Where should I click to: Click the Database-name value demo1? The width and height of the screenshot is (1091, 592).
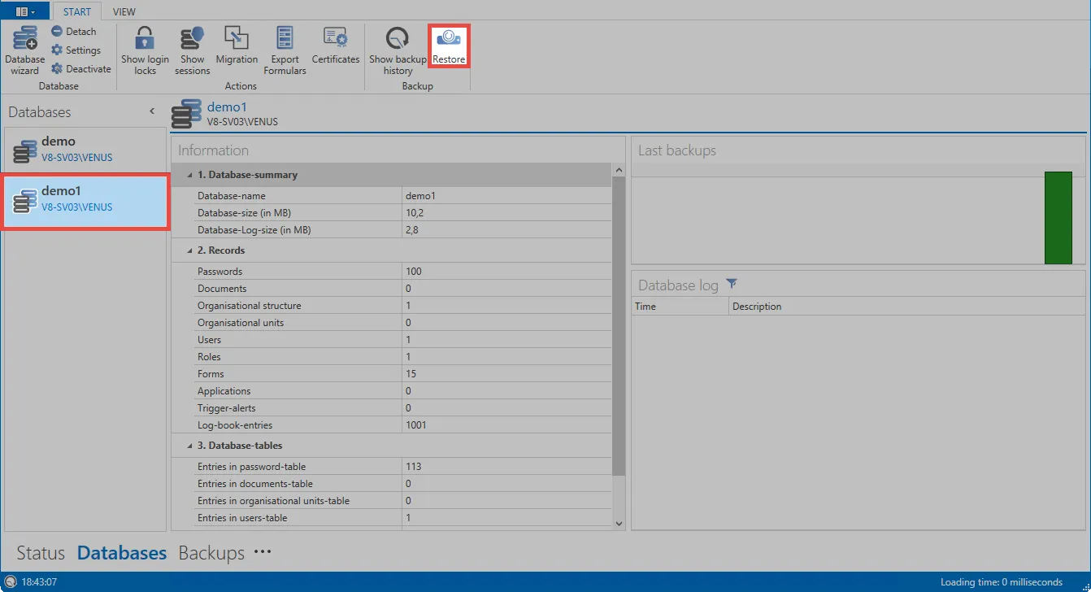420,196
